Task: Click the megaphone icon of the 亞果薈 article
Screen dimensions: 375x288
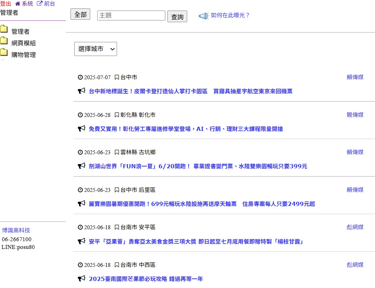Action: point(81,241)
